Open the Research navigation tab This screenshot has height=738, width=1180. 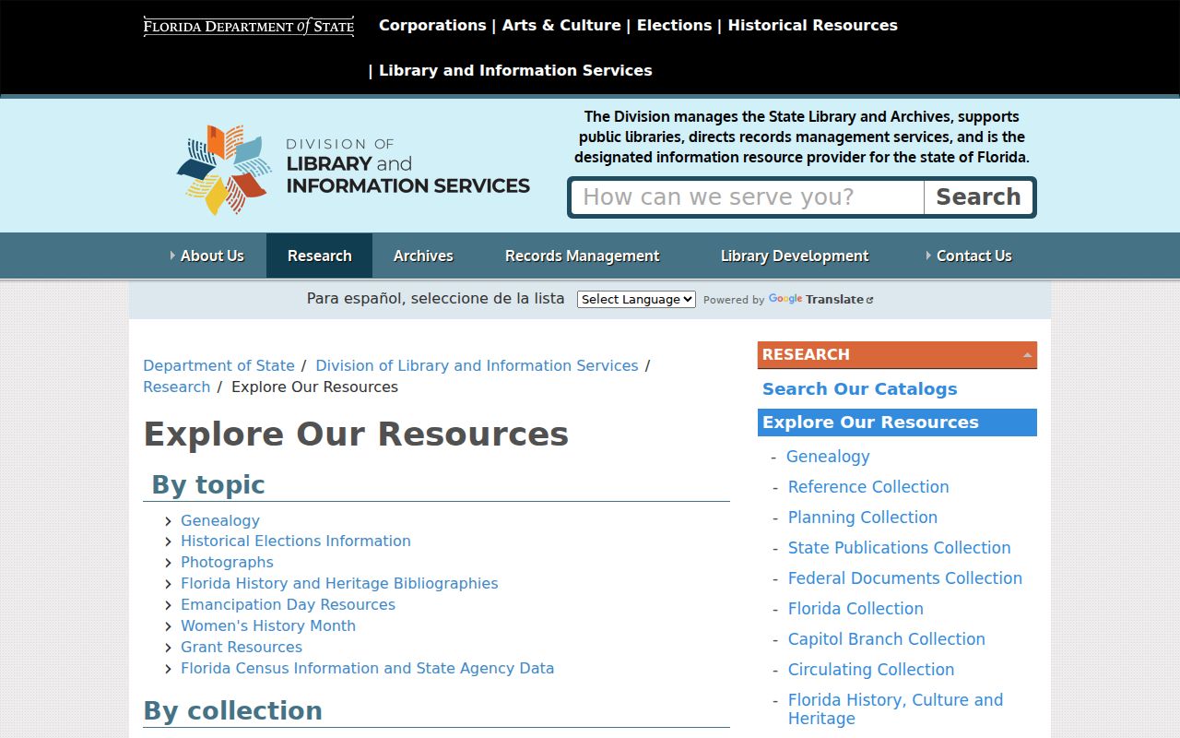(320, 256)
